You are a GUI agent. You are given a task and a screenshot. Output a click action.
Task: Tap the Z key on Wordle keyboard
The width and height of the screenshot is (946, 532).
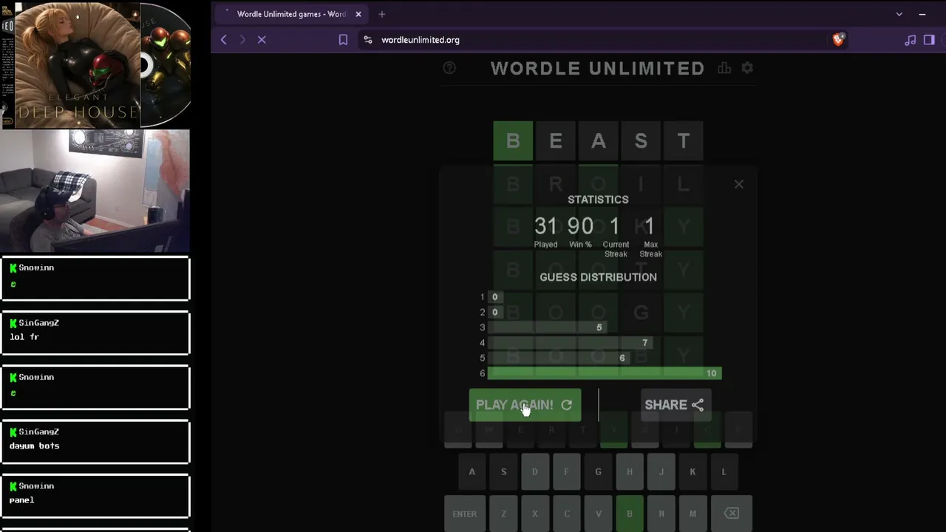point(503,514)
